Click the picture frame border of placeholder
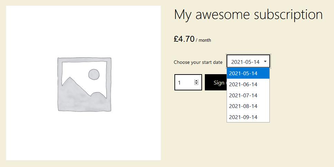This screenshot has height=167, width=334. click(84, 60)
